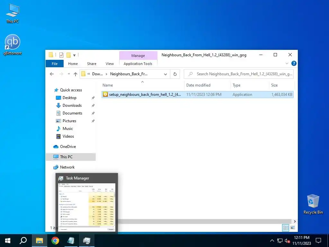Select This PC in the navigation pane

(x=70, y=157)
